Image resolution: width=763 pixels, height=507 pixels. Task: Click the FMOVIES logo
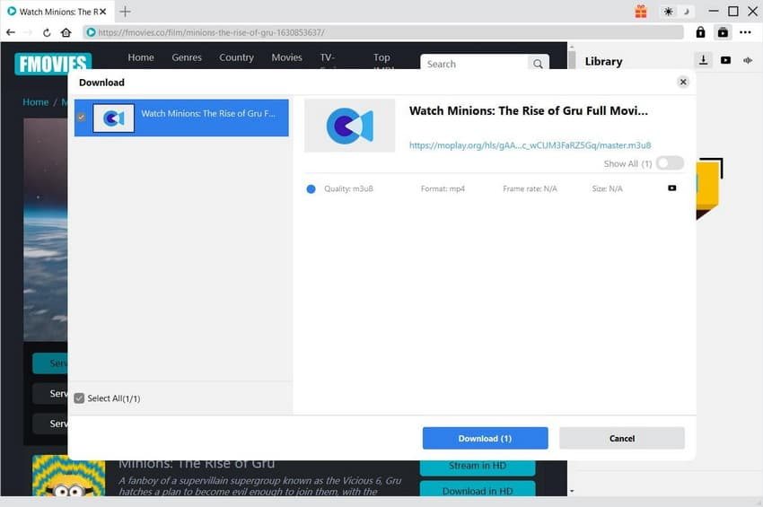[53, 64]
